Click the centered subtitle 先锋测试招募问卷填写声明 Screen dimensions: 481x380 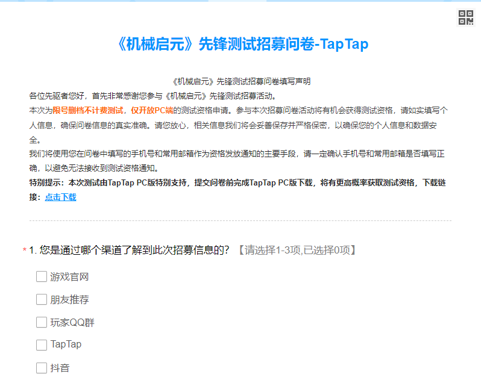(x=241, y=81)
